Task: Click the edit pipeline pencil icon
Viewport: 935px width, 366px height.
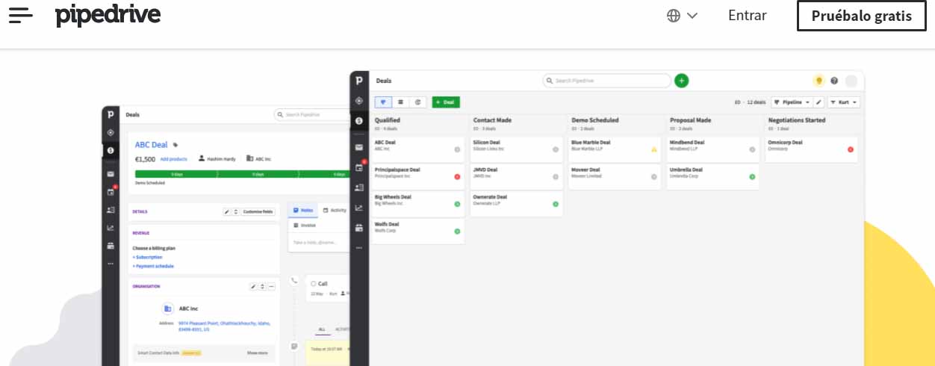Action: pos(818,102)
